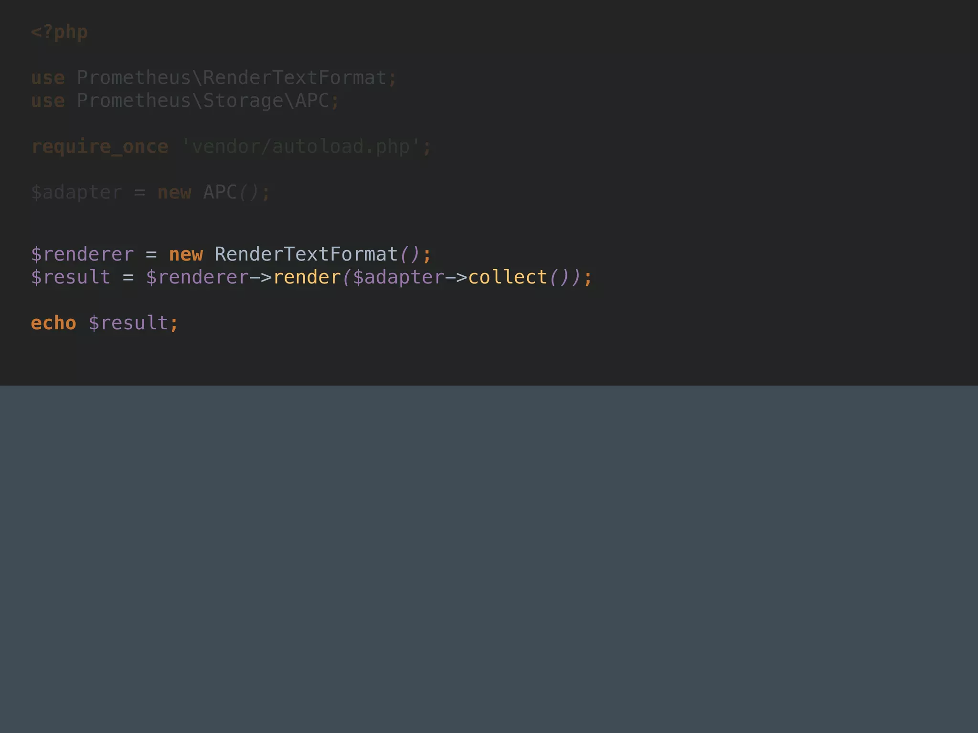978x733 pixels.
Task: Click '$renderer = new RenderTextFormat();' line
Action: click(231, 254)
